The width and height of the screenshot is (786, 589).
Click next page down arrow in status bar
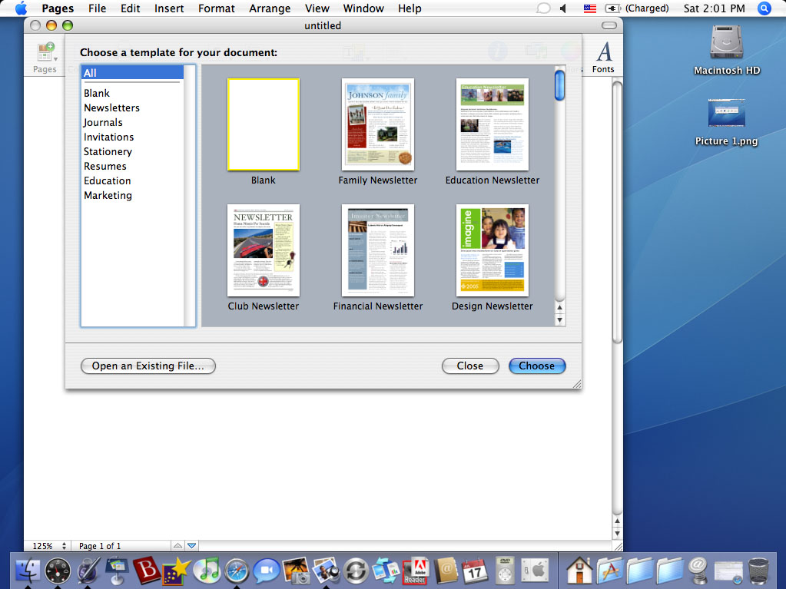coord(191,545)
